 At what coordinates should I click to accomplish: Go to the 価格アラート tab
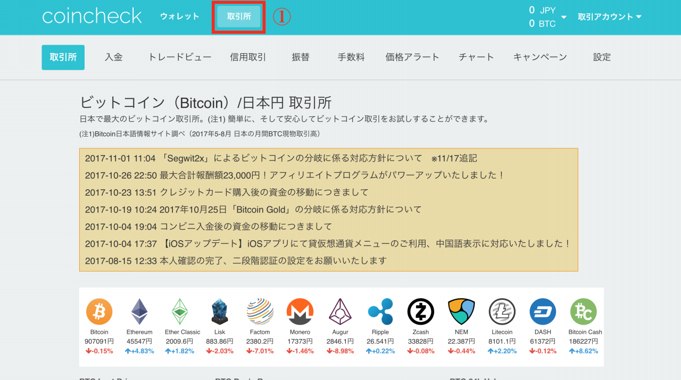[x=412, y=57]
